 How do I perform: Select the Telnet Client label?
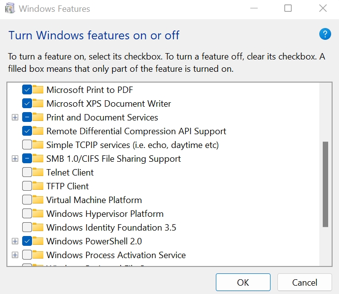coord(70,173)
